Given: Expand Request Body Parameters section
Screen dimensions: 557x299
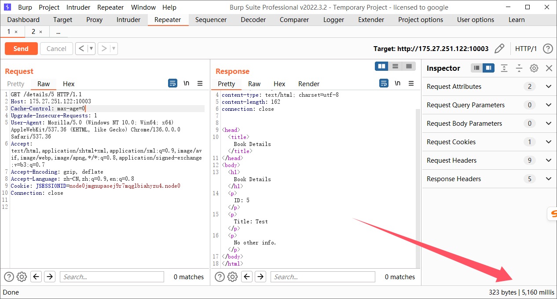Looking at the screenshot, I should [x=548, y=124].
